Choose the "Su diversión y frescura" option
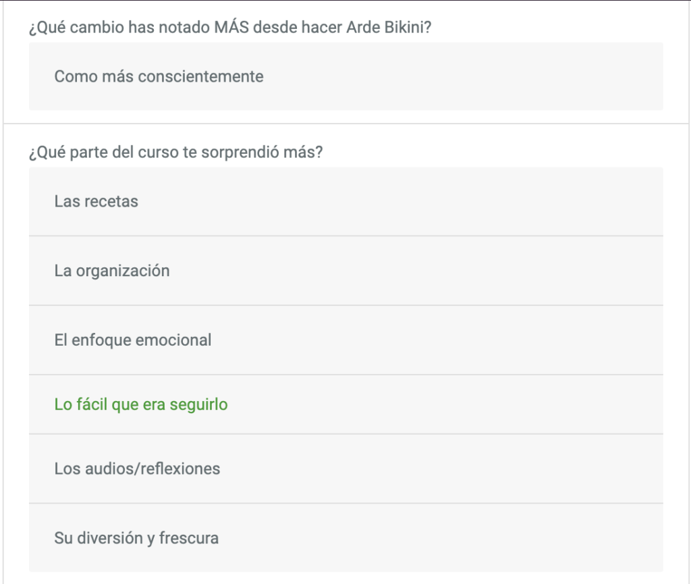This screenshot has height=584, width=691. (x=346, y=538)
